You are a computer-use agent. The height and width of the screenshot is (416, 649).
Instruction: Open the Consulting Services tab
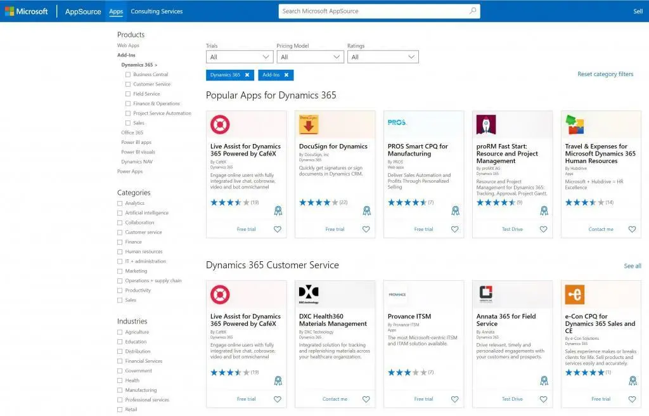[157, 11]
